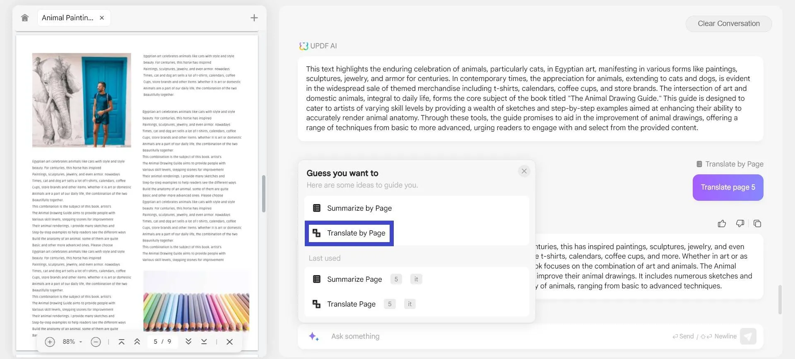The width and height of the screenshot is (795, 359).
Task: Click the Translate by Page translate icon
Action: coord(317,233)
